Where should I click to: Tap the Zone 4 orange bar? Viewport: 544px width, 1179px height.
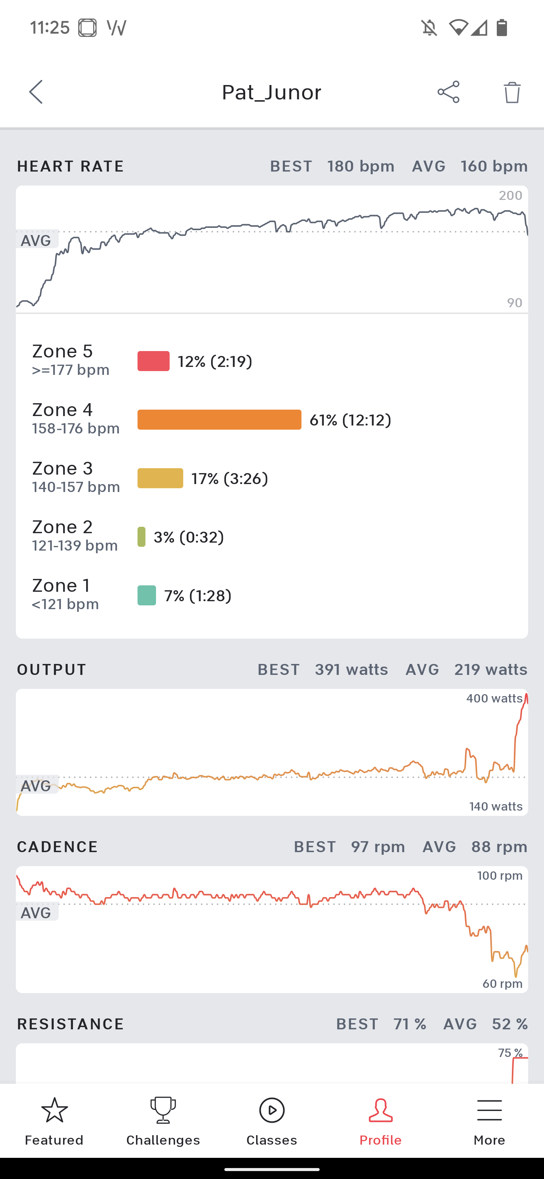pos(219,420)
